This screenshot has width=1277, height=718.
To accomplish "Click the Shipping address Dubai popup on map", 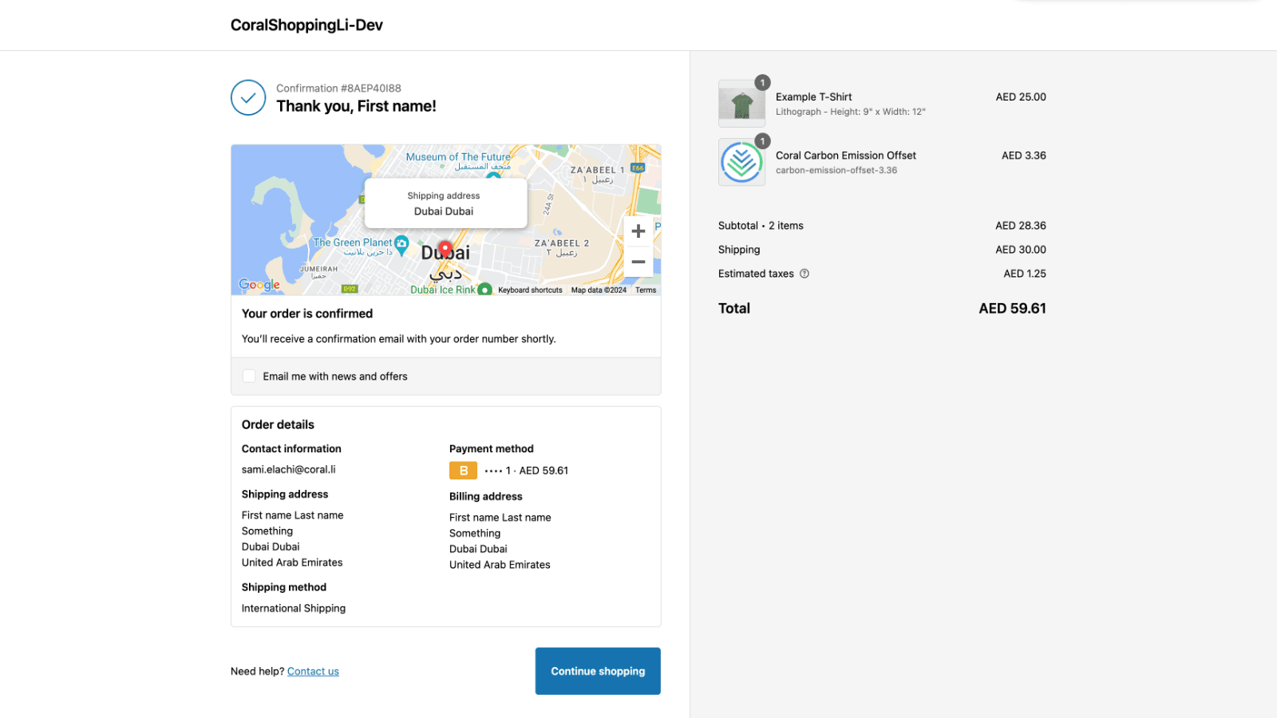I will pyautogui.click(x=445, y=203).
